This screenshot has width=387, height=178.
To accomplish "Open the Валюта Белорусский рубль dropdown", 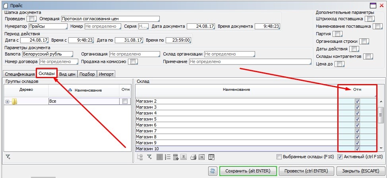I will click(48, 54).
